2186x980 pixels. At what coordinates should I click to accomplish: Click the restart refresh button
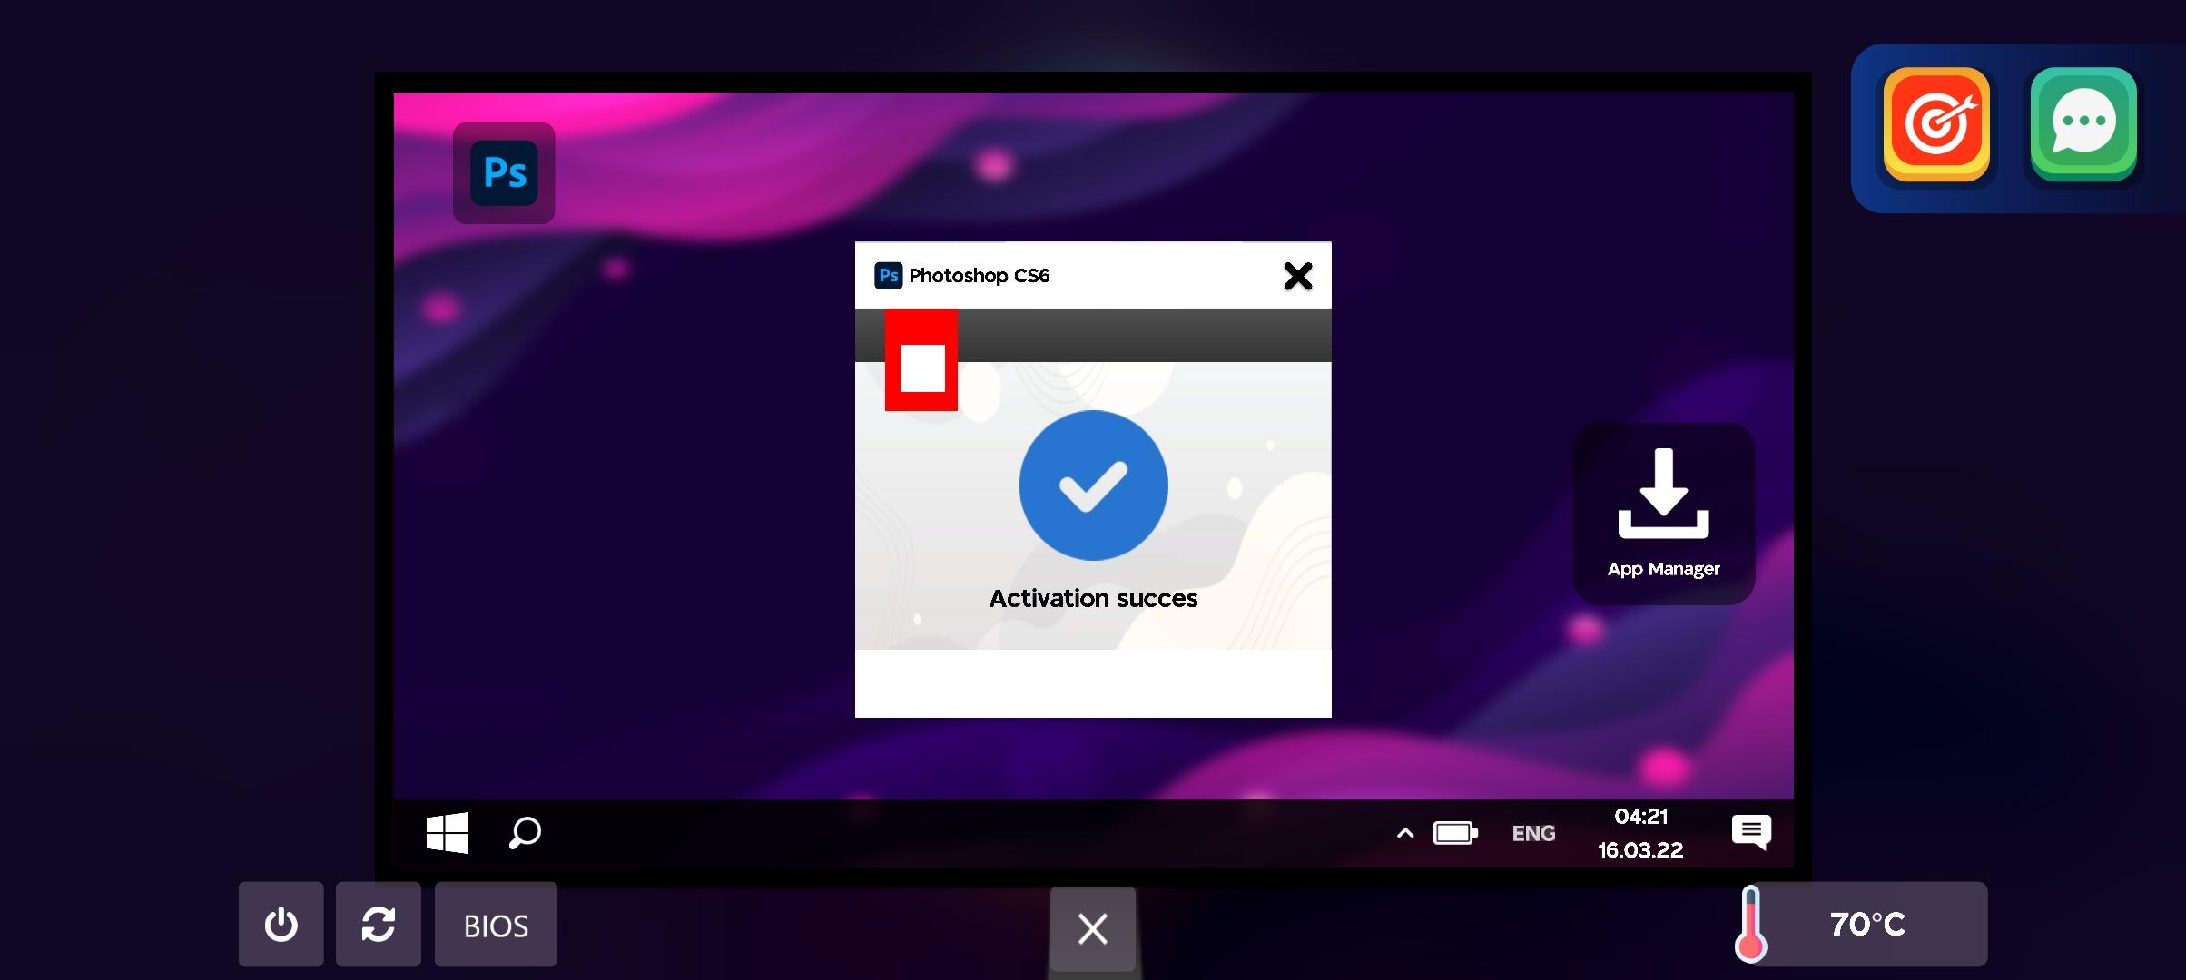point(378,925)
